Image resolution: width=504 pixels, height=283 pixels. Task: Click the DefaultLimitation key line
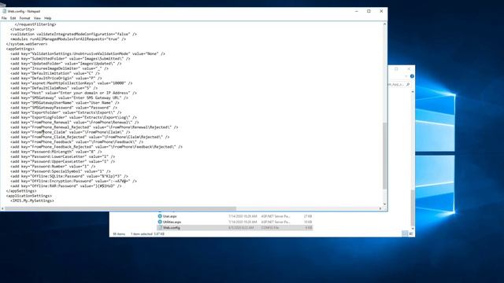[55, 73]
